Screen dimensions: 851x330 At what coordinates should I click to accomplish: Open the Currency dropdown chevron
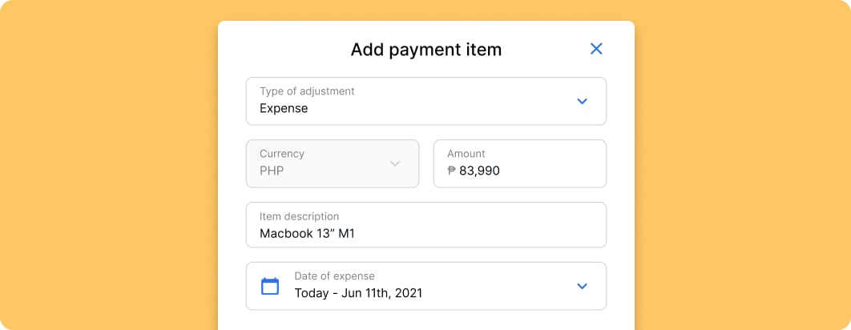pos(395,163)
